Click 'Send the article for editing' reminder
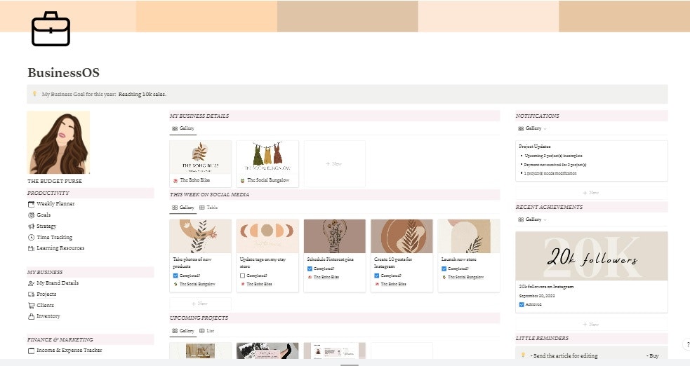 pyautogui.click(x=566, y=355)
